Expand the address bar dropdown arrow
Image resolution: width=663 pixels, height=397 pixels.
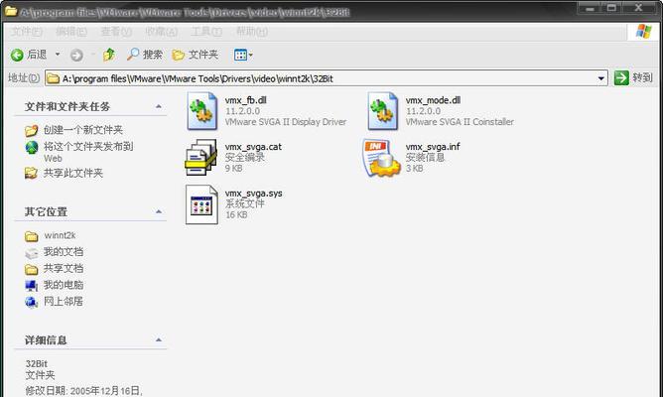point(600,78)
